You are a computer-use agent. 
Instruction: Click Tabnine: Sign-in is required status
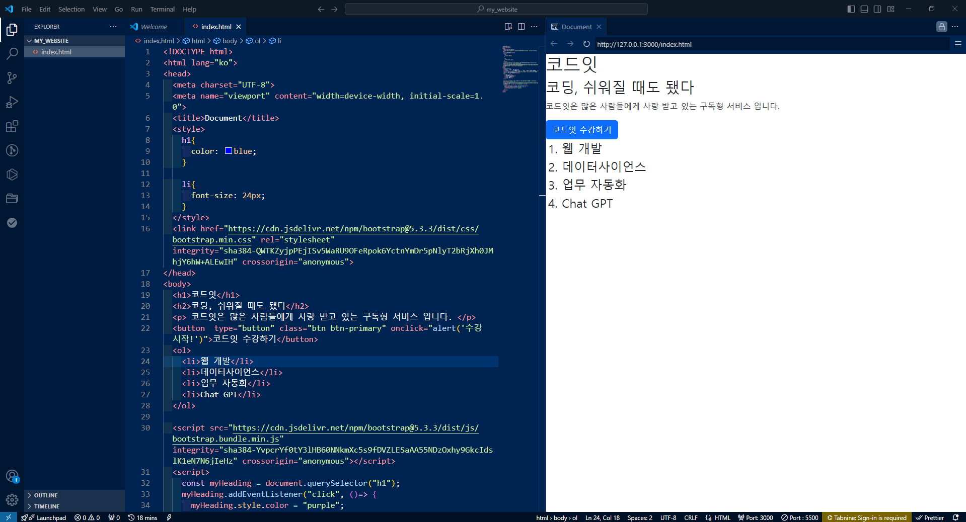click(x=866, y=517)
